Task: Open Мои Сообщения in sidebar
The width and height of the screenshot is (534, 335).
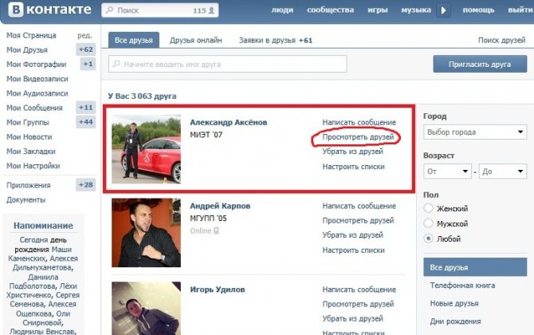Action: point(34,108)
